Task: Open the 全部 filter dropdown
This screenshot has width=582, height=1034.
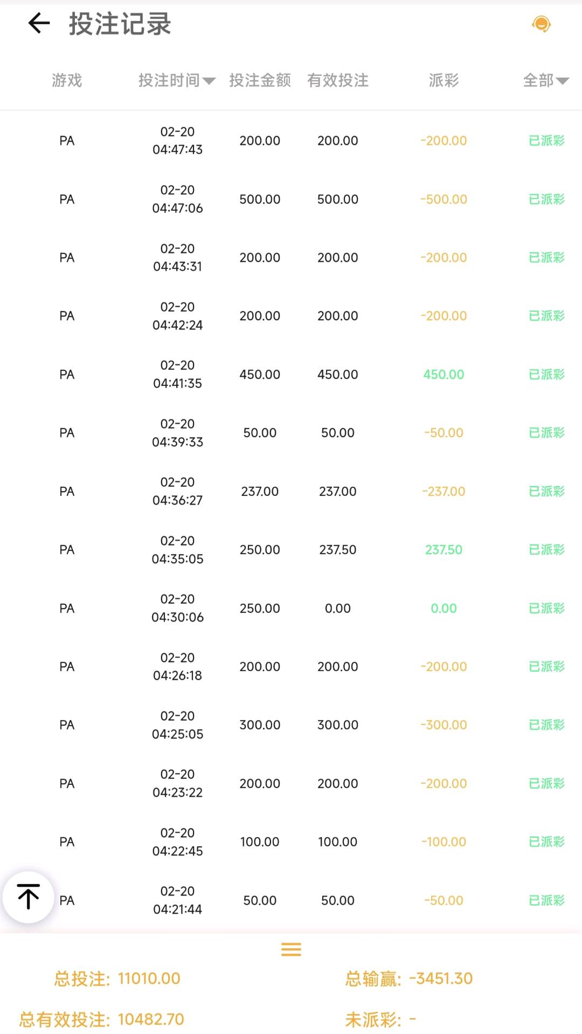Action: point(546,81)
